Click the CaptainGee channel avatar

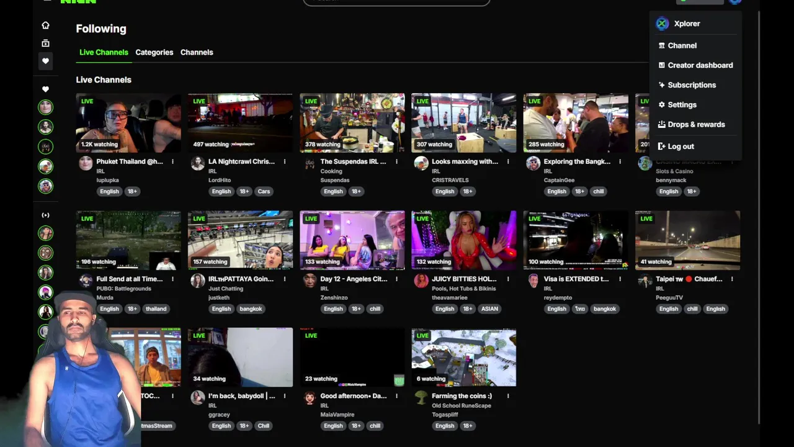533,163
